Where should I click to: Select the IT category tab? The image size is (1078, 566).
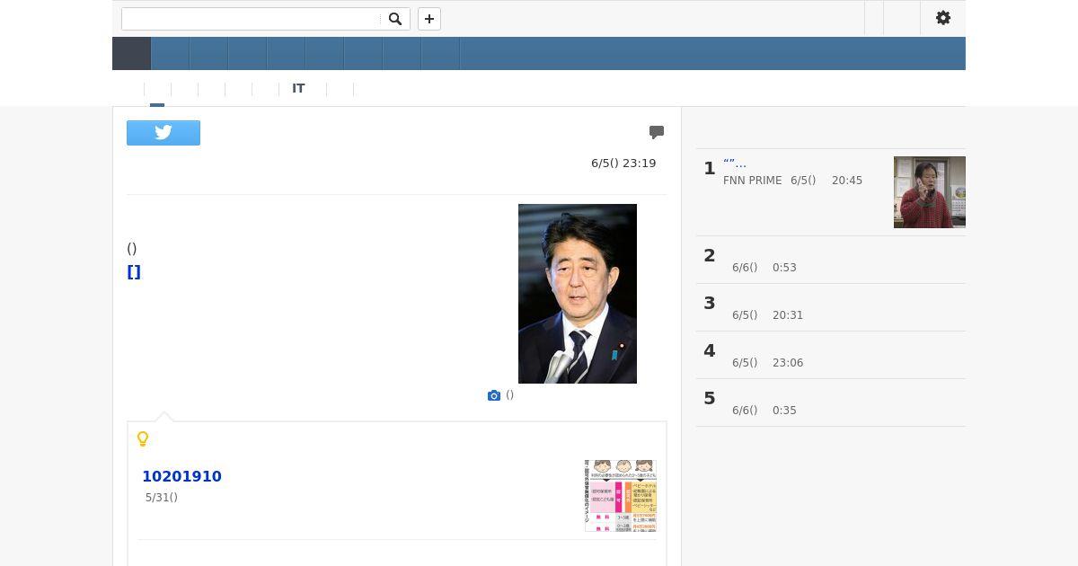coord(298,89)
